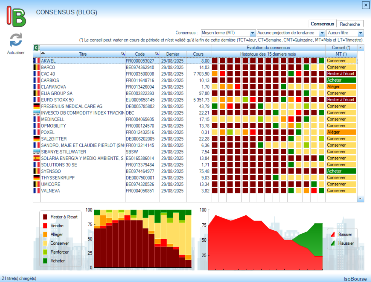Select the FRESENIUS MEDICAL CARE AG title
This screenshot has width=371, height=282.
click(72, 106)
